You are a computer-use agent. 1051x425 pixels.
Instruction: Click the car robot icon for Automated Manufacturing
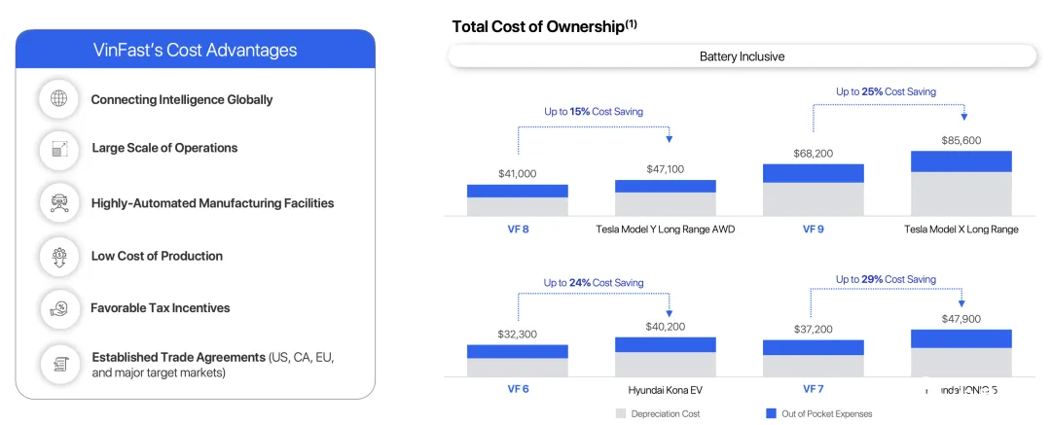click(59, 202)
